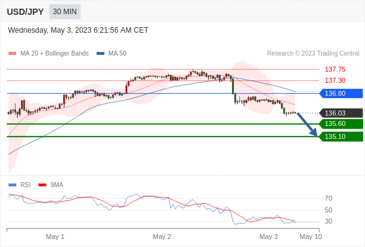365x247 pixels.
Task: Click the May 1 date axis label
Action: pyautogui.click(x=55, y=237)
